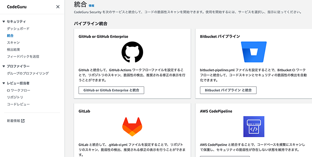The width and height of the screenshot is (312, 157).
Task: Click the GitLab card title
Action: pyautogui.click(x=84, y=111)
